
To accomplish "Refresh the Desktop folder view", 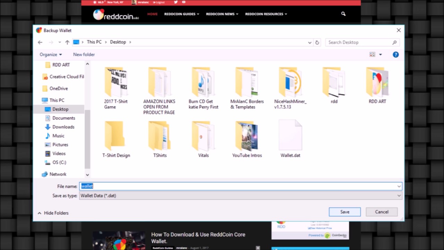I will (x=317, y=42).
